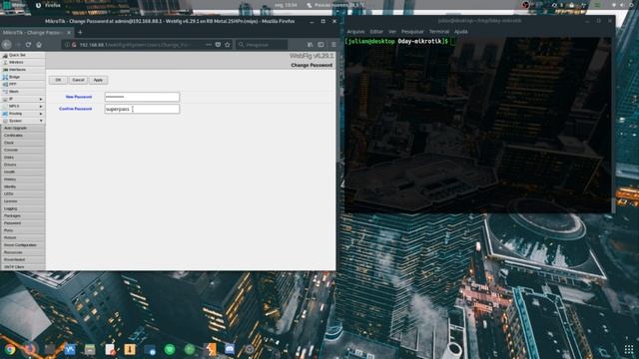Image resolution: width=639 pixels, height=359 pixels.
Task: Click the Apply button
Action: click(98, 80)
